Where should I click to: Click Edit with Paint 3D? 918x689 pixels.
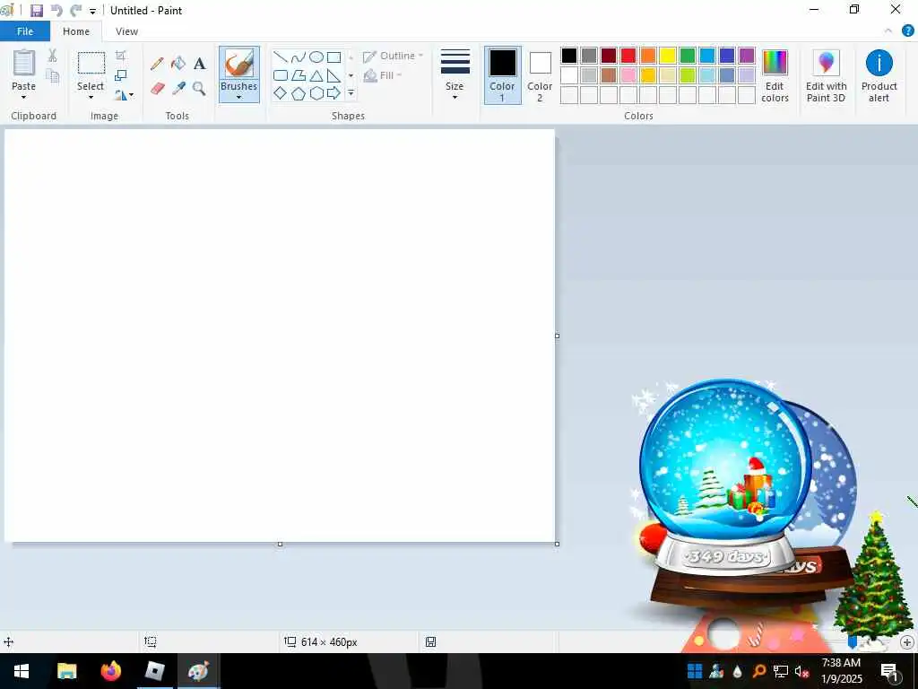coord(826,75)
